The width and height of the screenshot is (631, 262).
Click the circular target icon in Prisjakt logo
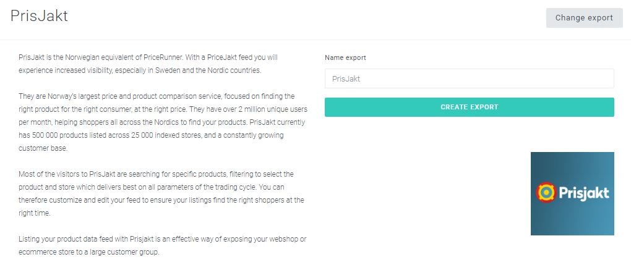[546, 192]
